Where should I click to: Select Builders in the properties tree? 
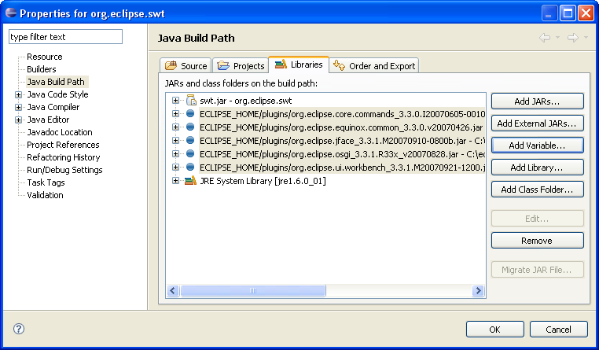[x=41, y=69]
